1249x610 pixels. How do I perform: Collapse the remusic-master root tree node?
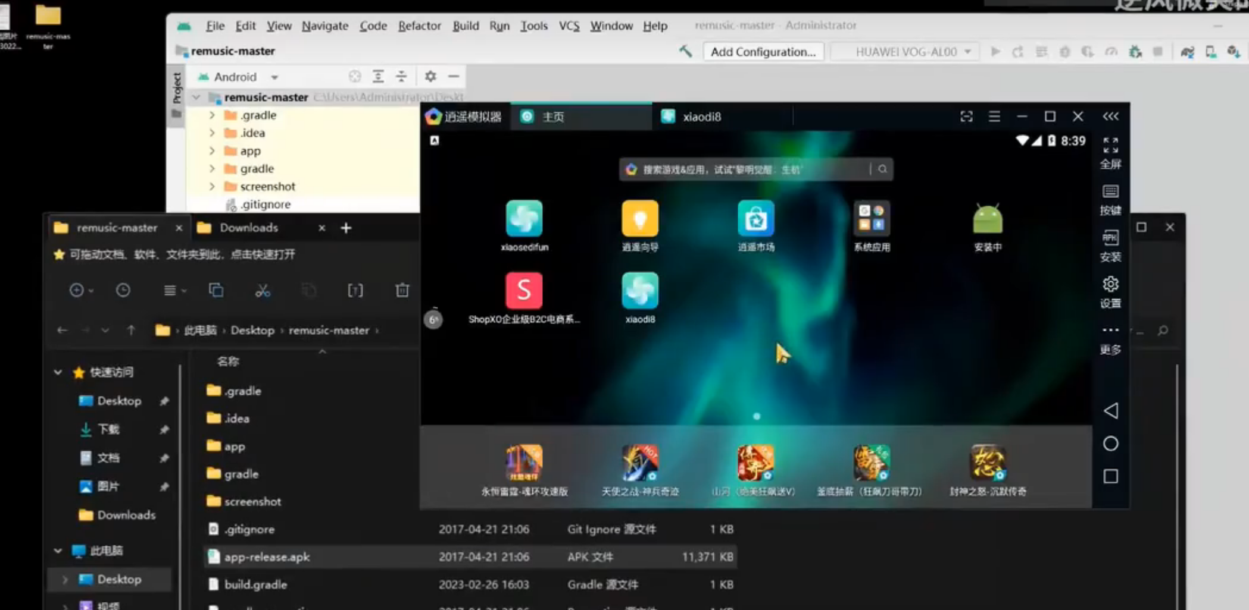[x=196, y=96]
